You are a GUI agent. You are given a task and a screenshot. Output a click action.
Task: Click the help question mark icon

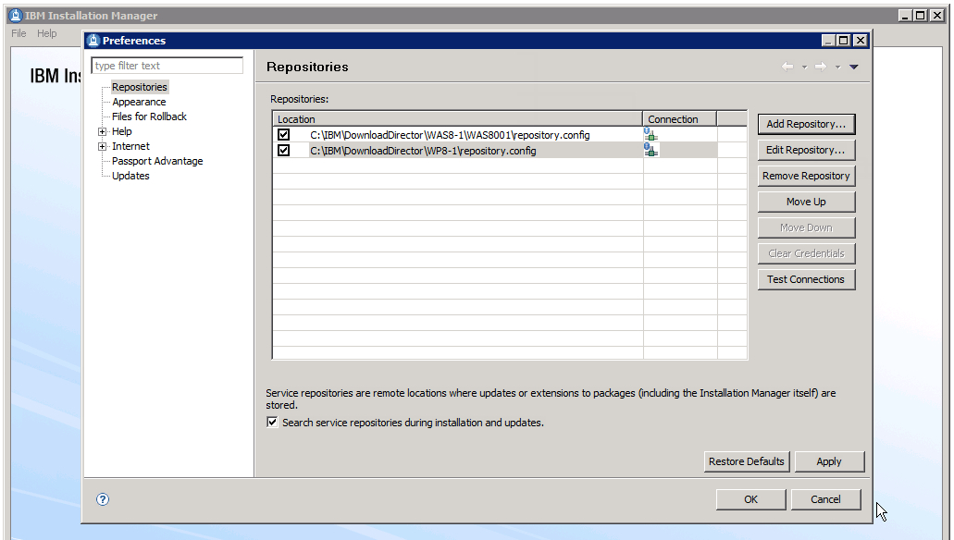102,498
